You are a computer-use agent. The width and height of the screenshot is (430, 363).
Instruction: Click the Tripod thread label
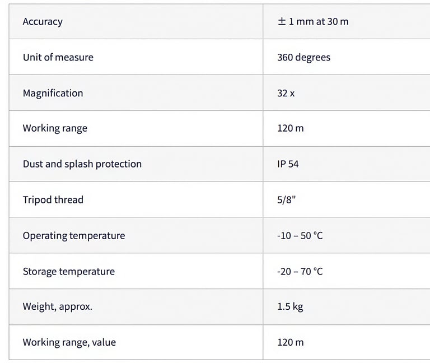(53, 200)
